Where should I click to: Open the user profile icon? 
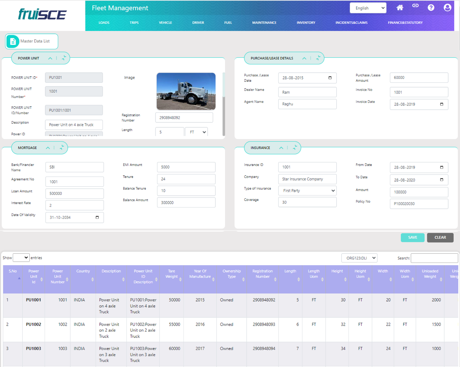pos(447,8)
